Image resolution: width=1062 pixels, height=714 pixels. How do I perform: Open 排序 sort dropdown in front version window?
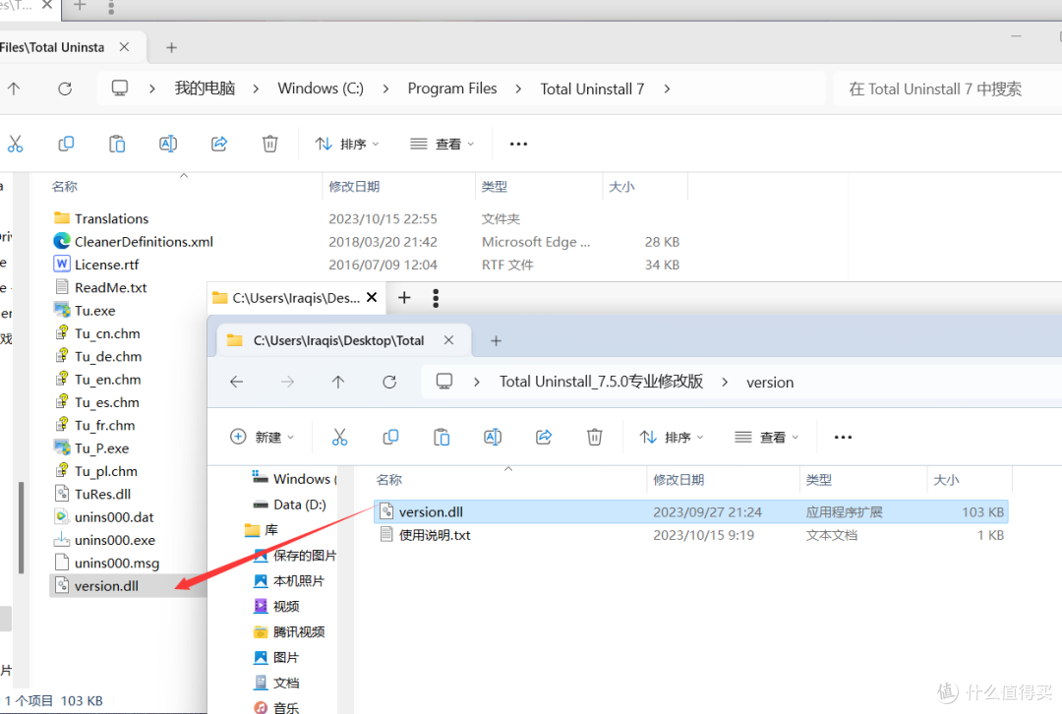[x=672, y=437]
